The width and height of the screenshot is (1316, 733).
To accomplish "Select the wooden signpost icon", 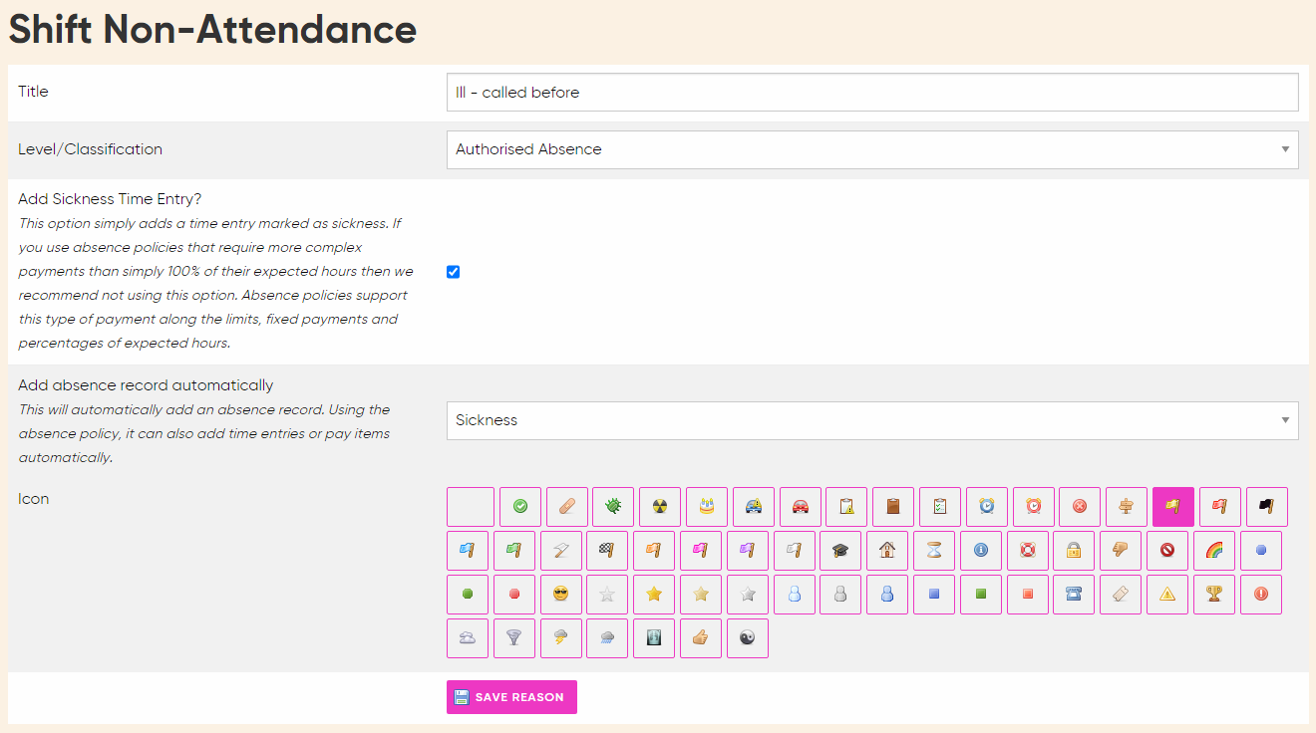I will point(1127,507).
